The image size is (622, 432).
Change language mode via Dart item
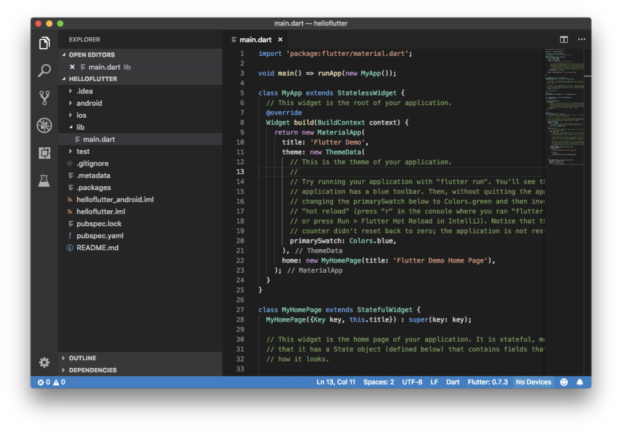pos(453,382)
